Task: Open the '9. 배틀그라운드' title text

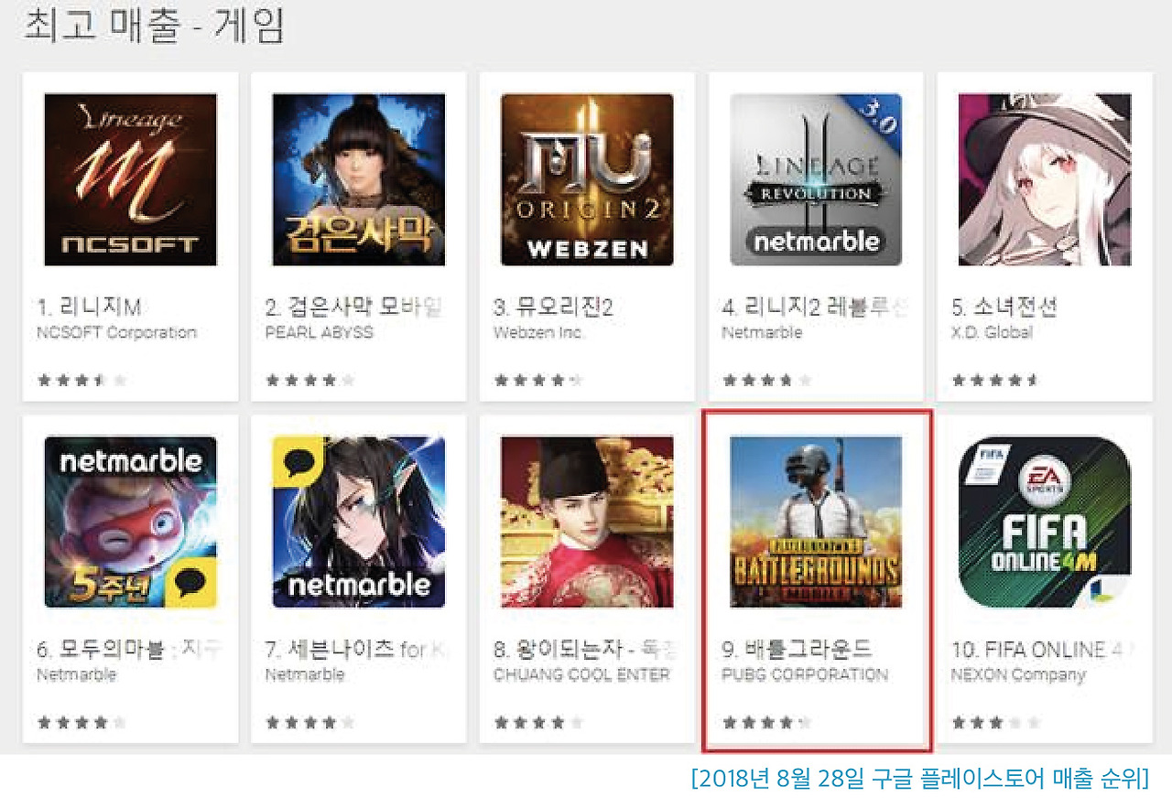Action: (798, 650)
